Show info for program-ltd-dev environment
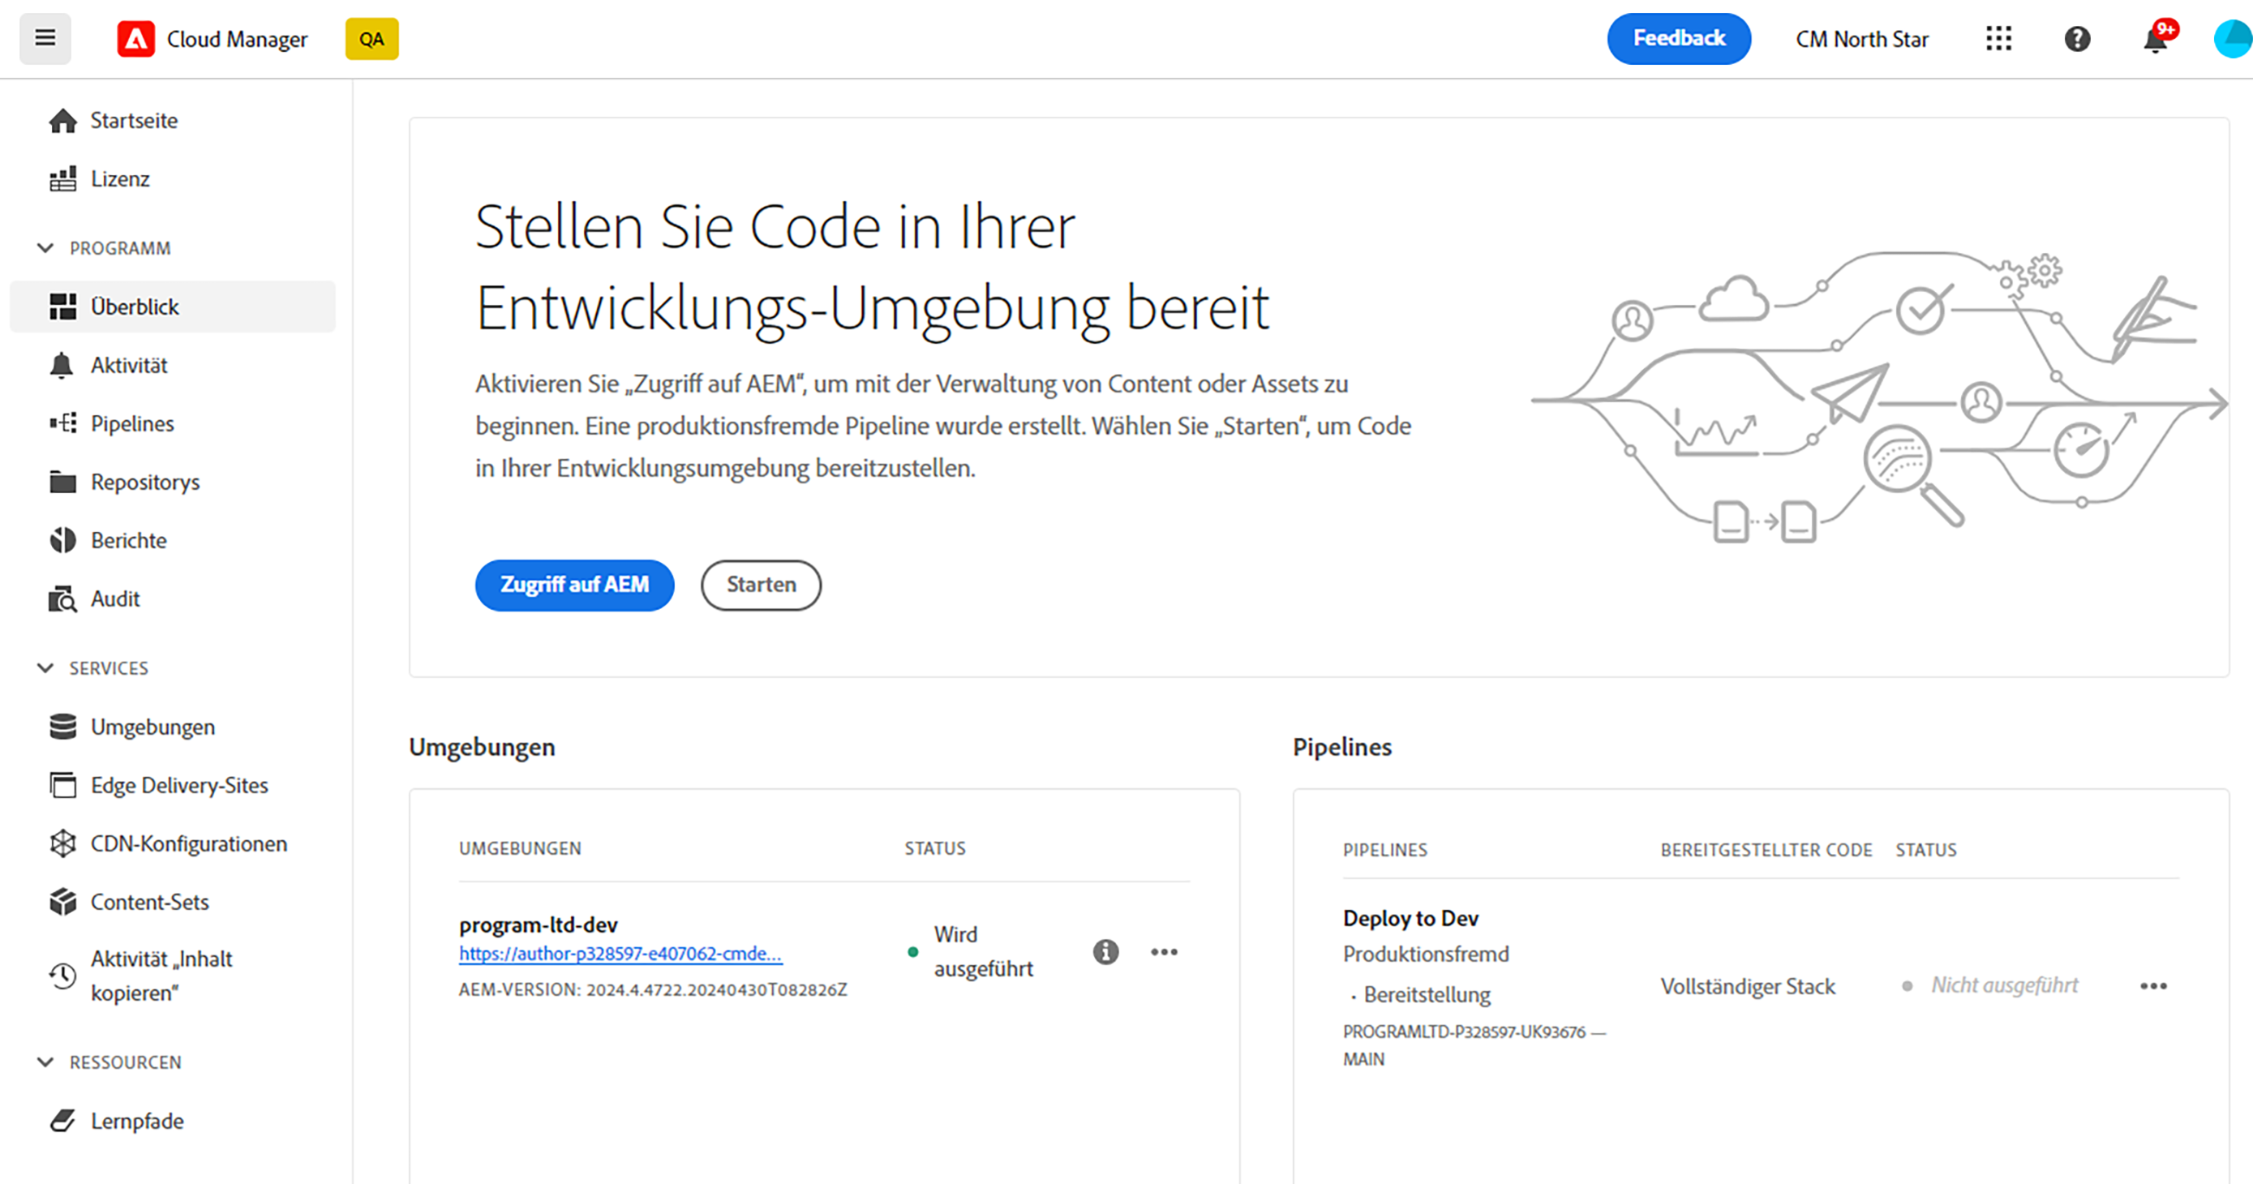 (x=1105, y=951)
